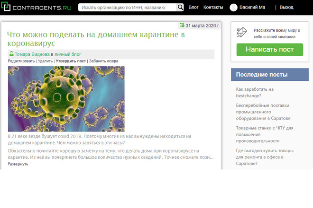The height and width of the screenshot is (208, 313).
Task: Click the magnifier search icon
Action: (x=180, y=8)
